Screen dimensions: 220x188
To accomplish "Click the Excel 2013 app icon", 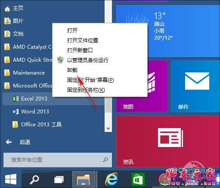I will pyautogui.click(x=15, y=99).
